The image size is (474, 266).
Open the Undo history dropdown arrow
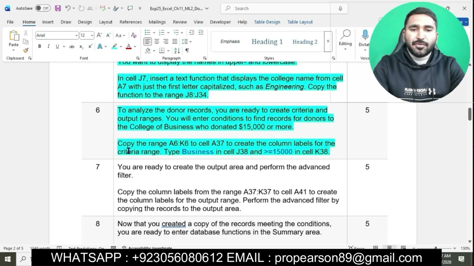[x=74, y=8]
